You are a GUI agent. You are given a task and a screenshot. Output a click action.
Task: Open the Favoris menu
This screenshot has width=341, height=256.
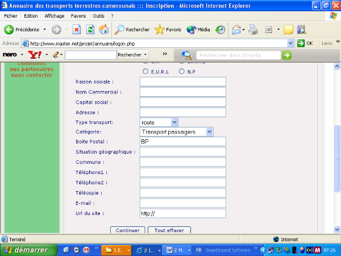tap(78, 16)
